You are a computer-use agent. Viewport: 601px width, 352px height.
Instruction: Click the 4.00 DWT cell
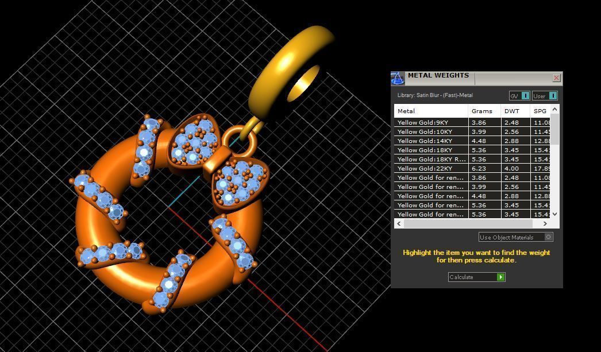[x=515, y=168]
